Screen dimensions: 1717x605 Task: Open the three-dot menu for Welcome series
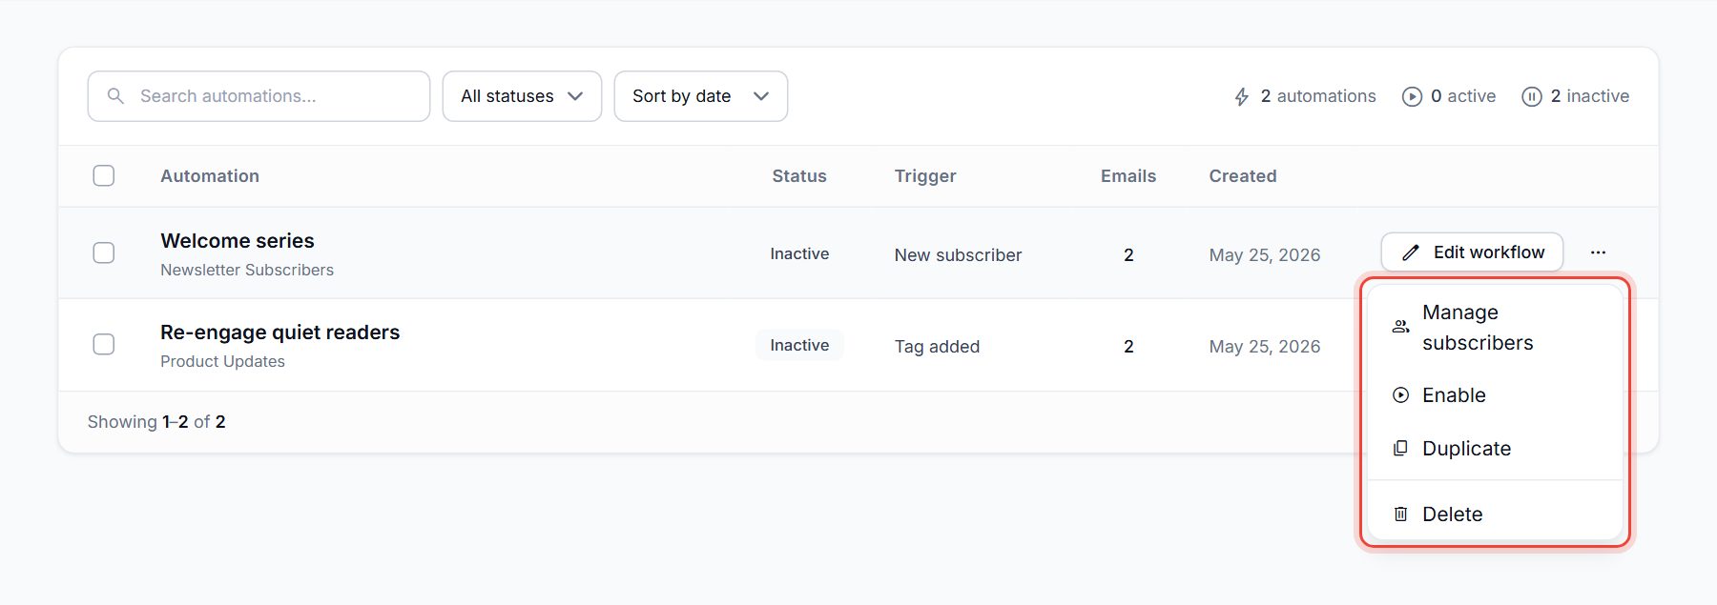coord(1598,252)
